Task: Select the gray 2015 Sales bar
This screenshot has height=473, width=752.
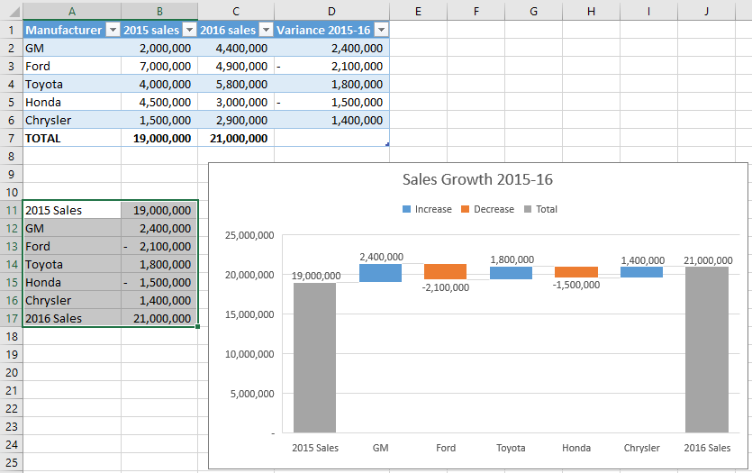Action: coord(314,358)
